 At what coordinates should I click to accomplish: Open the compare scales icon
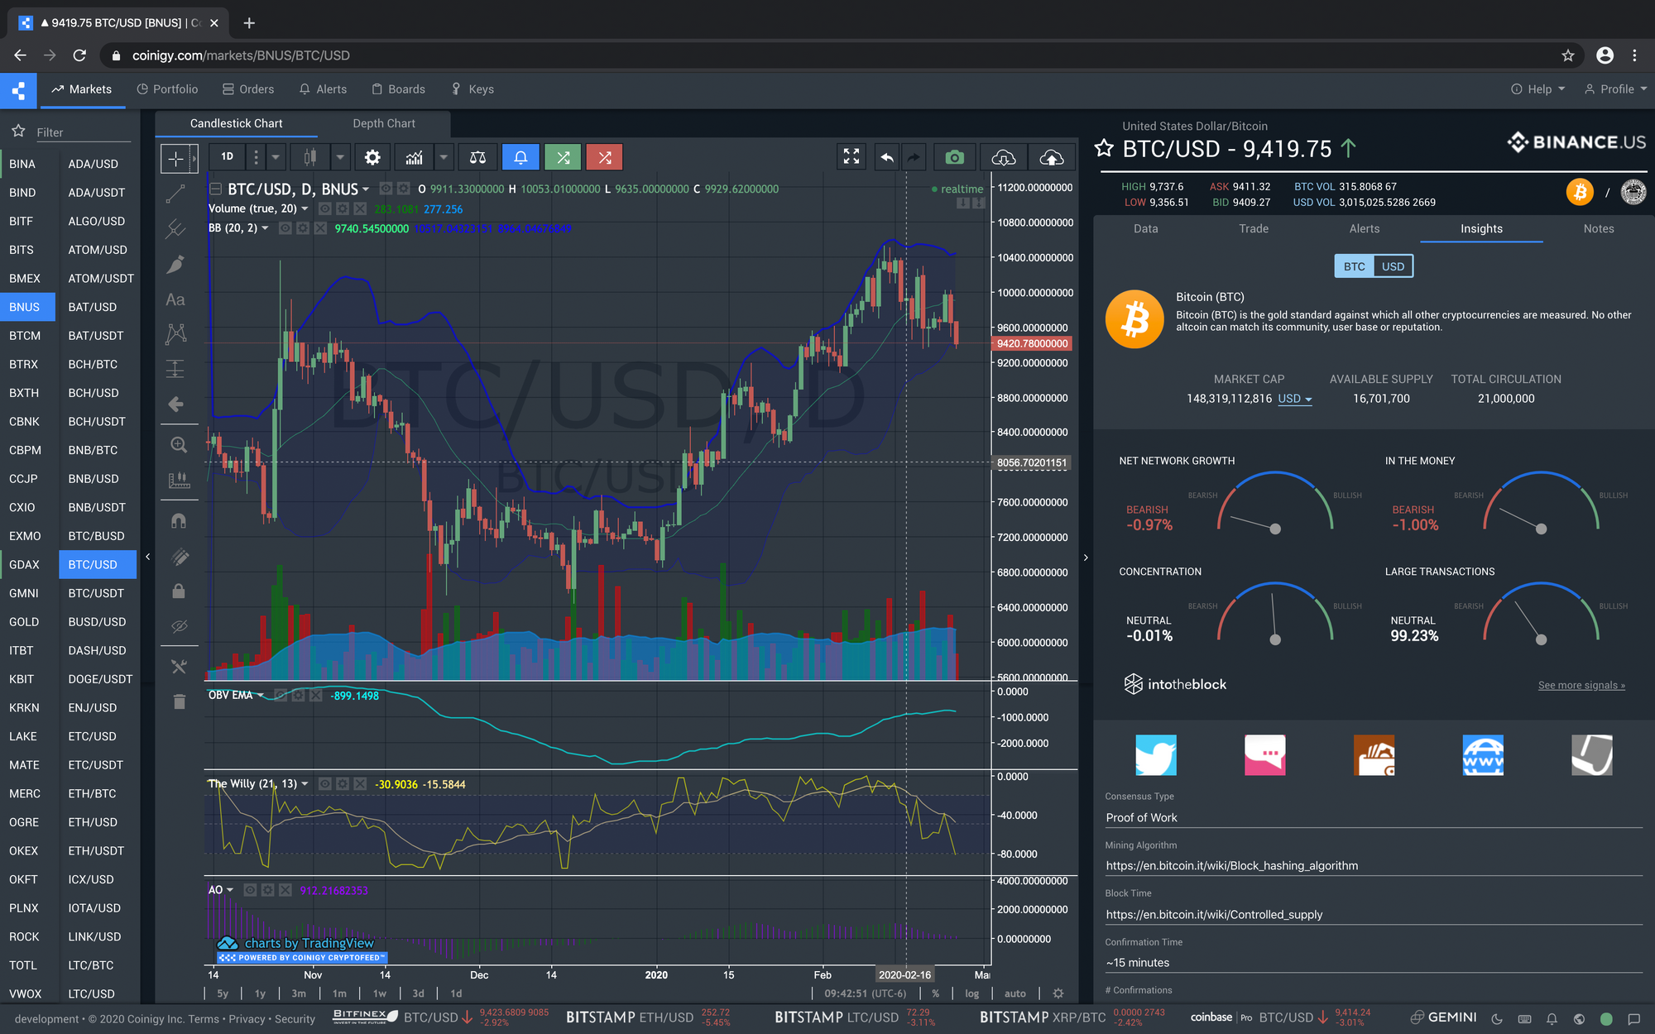point(477,157)
